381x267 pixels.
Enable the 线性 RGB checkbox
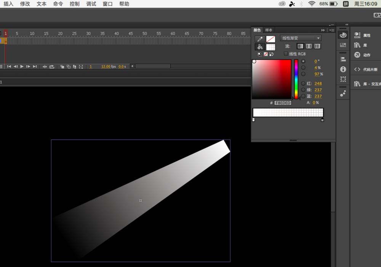coord(286,54)
